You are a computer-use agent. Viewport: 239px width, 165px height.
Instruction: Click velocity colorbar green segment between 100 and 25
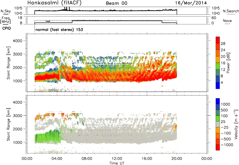tap(218, 119)
